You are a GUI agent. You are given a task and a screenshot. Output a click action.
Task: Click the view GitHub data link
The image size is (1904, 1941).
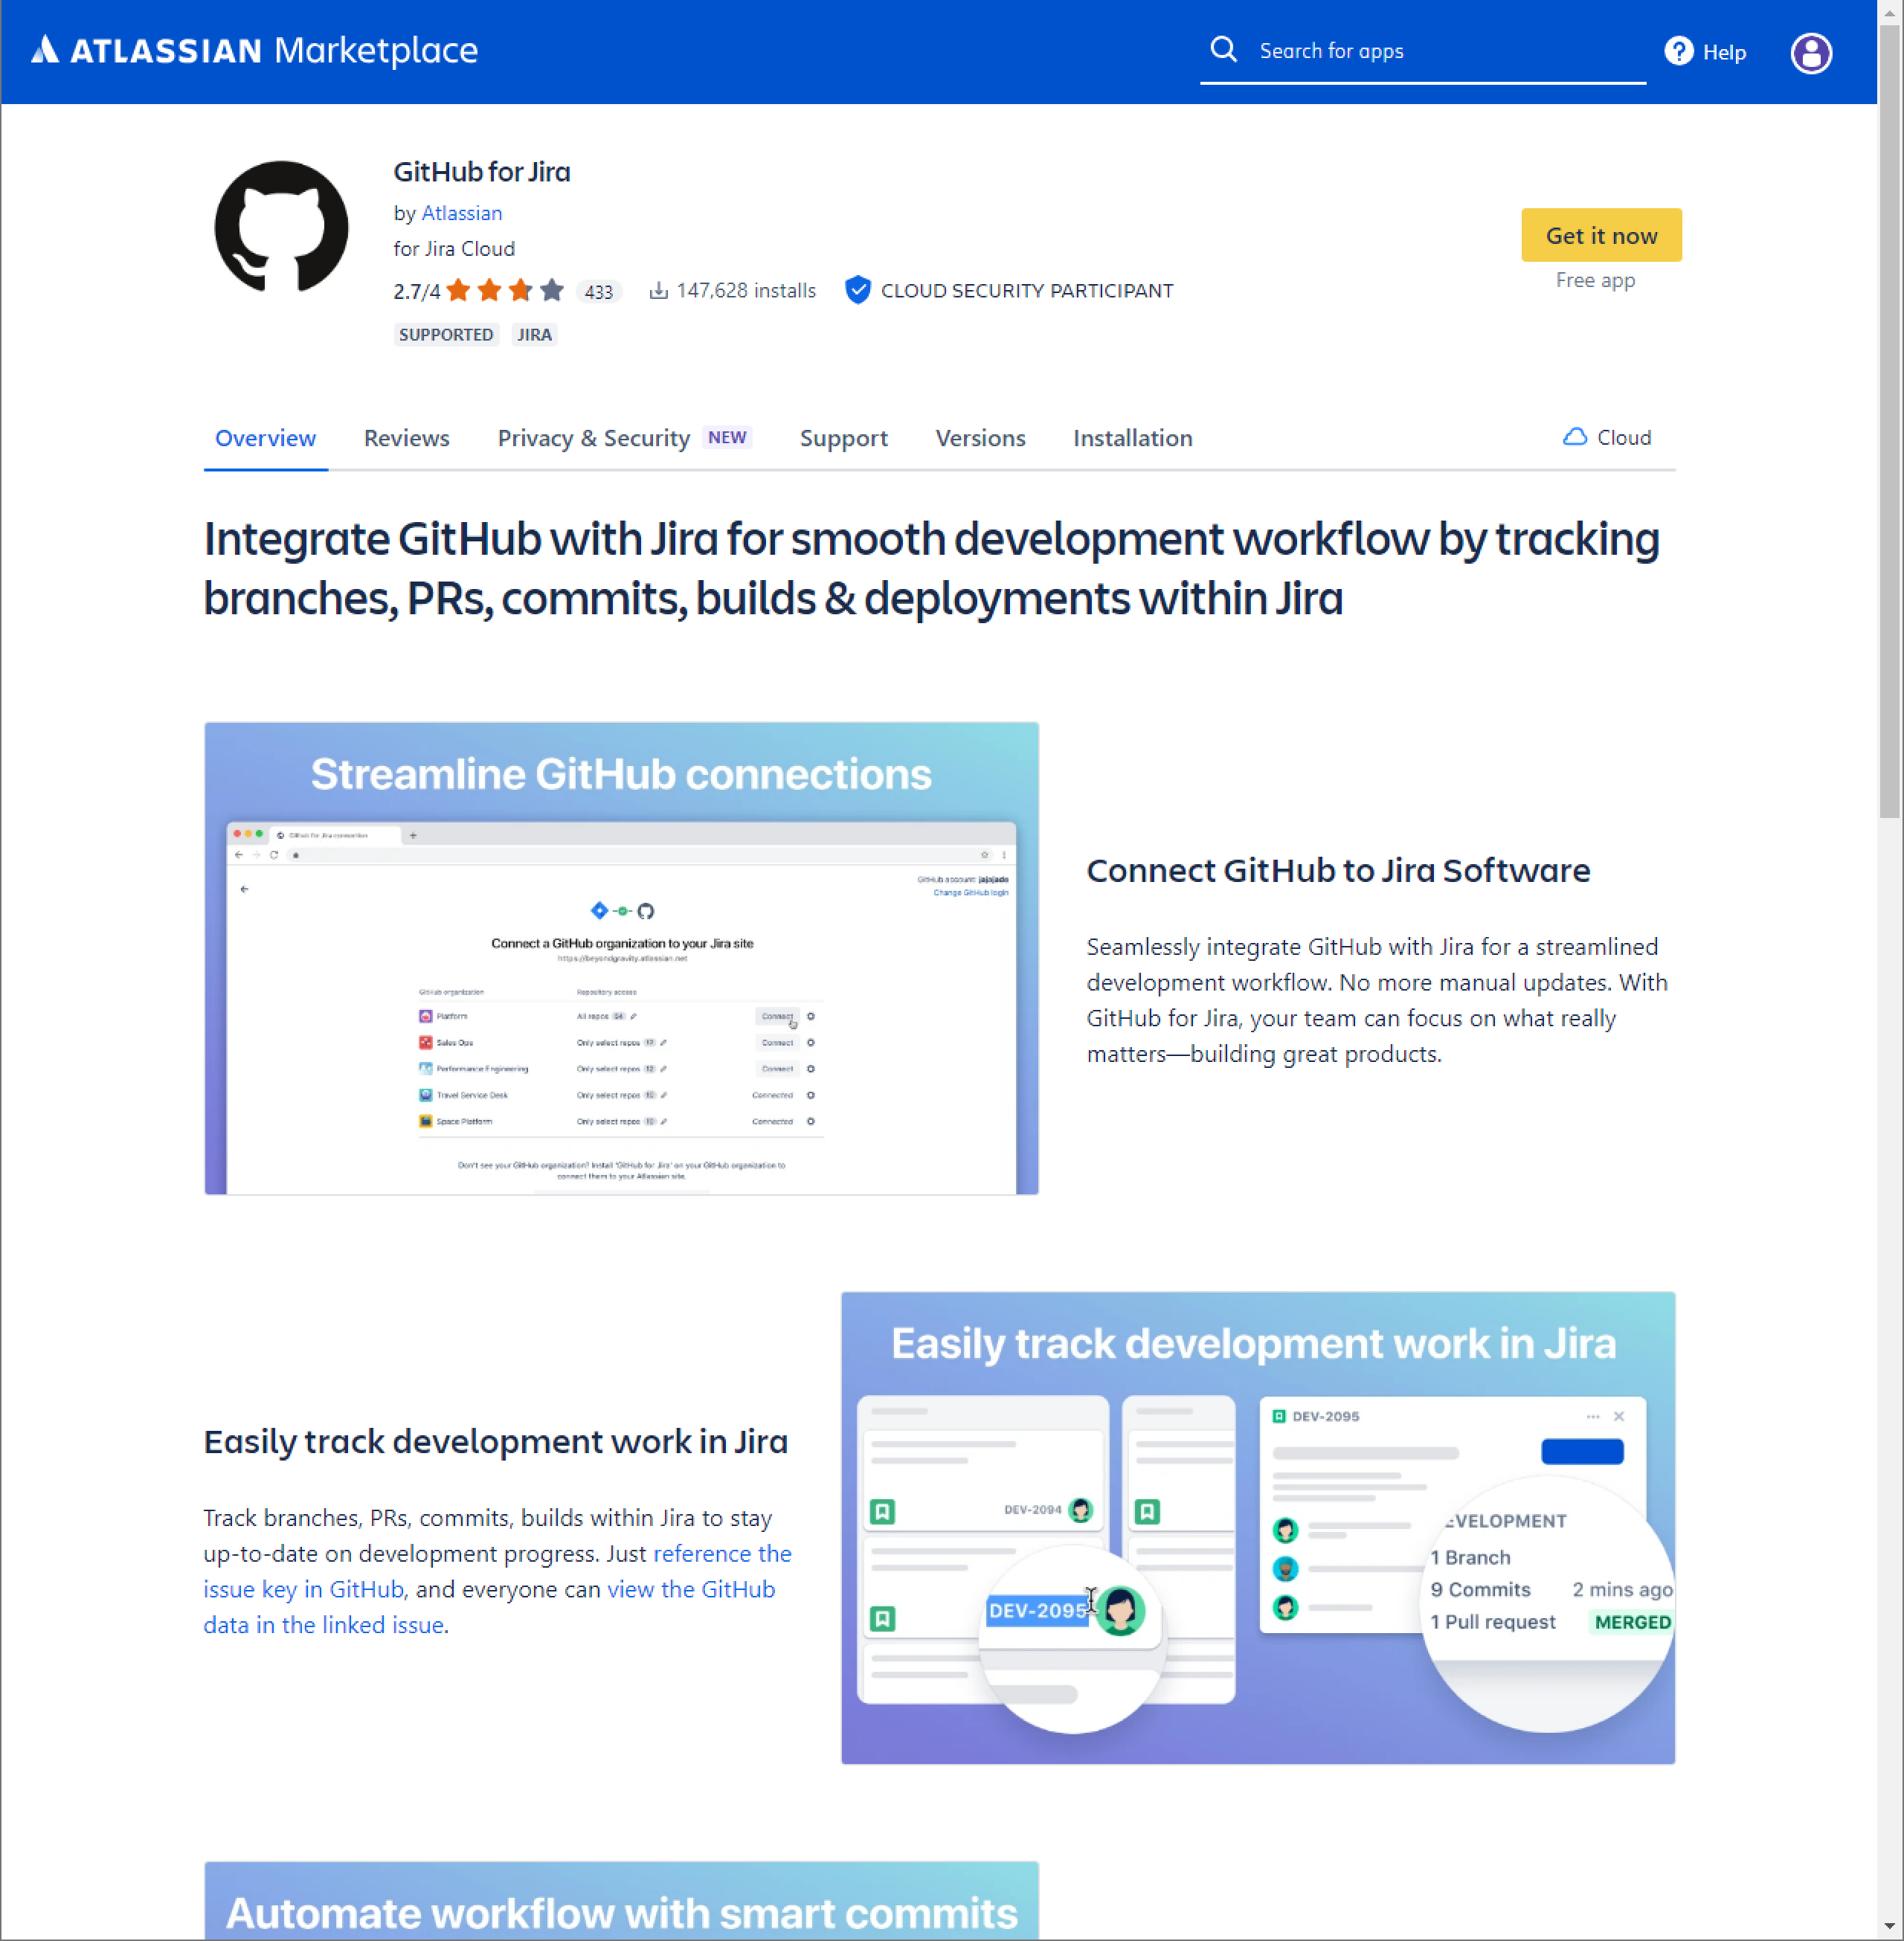pyautogui.click(x=690, y=1589)
